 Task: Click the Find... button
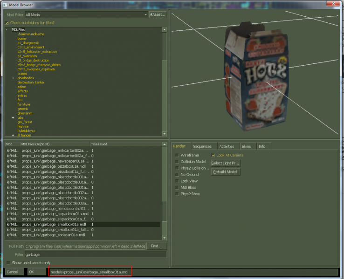pos(156,246)
